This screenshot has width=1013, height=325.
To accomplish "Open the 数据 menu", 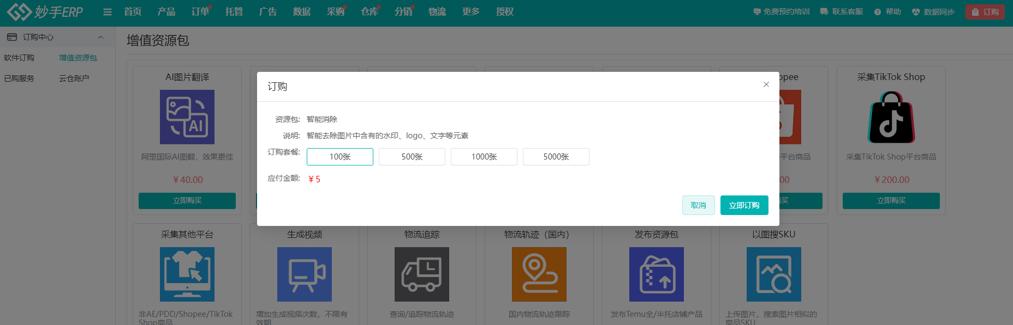I will click(302, 12).
